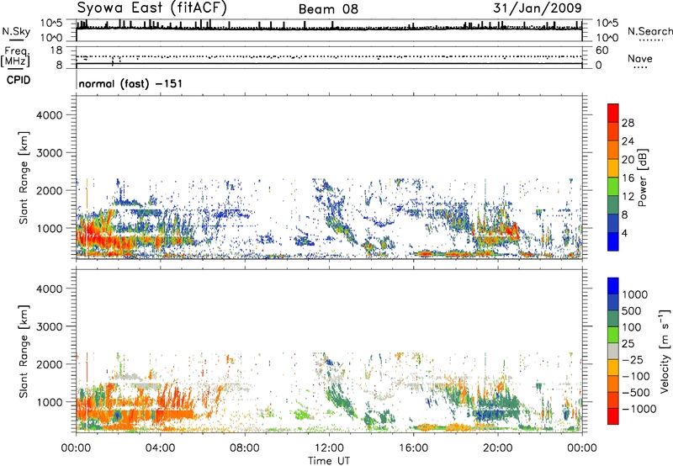
Task: Click the 'normal (fast) -151' text
Action: click(130, 83)
